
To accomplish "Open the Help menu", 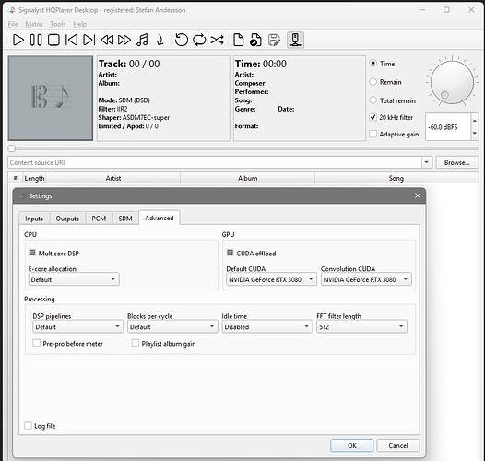I will (x=80, y=24).
